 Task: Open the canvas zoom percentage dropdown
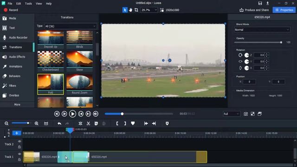click(x=149, y=10)
